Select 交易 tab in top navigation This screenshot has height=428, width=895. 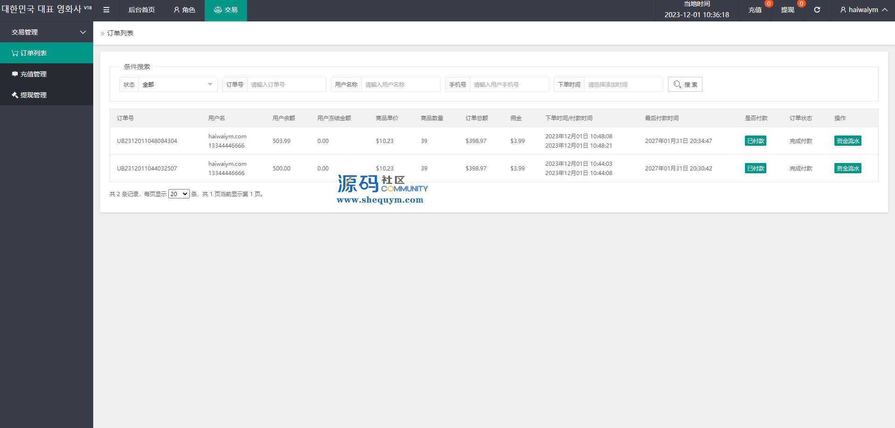pos(226,10)
